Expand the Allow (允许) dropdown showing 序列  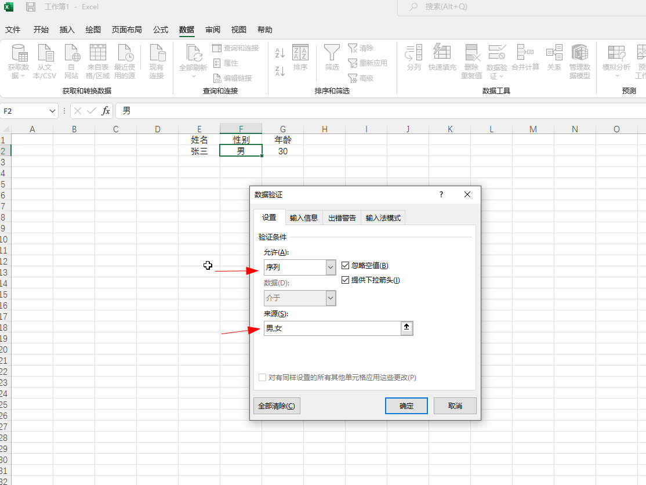coord(331,267)
